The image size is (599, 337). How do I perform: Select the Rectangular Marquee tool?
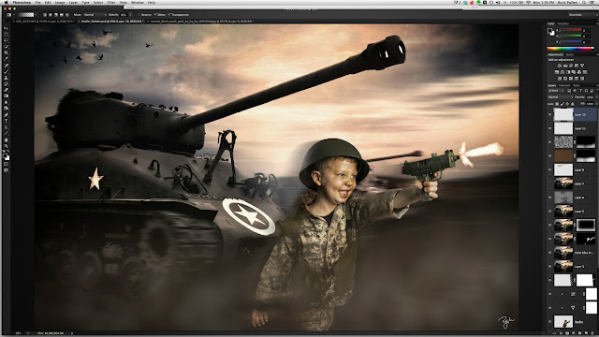(6, 35)
